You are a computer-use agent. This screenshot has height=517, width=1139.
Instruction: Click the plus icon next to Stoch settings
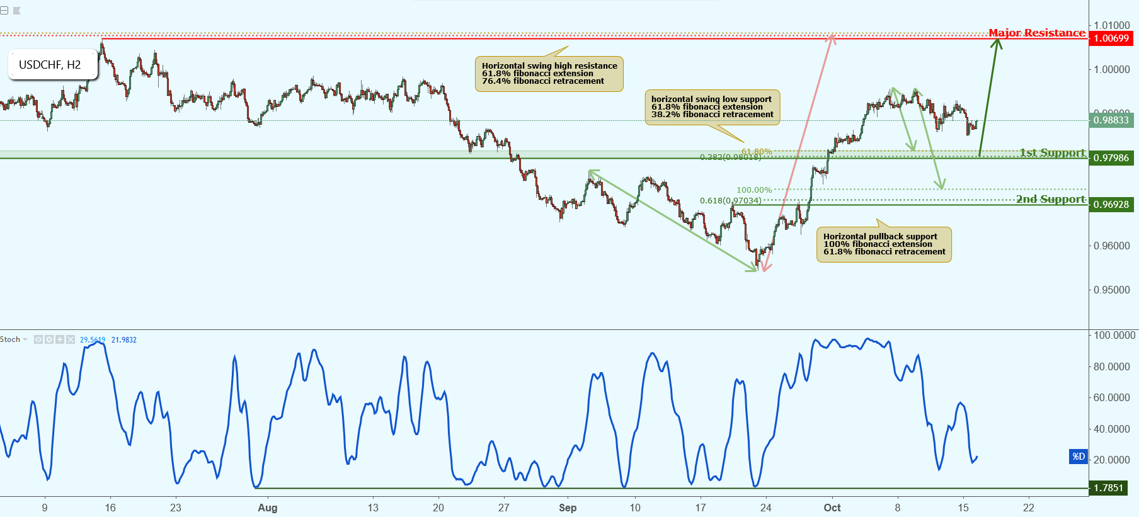(60, 339)
